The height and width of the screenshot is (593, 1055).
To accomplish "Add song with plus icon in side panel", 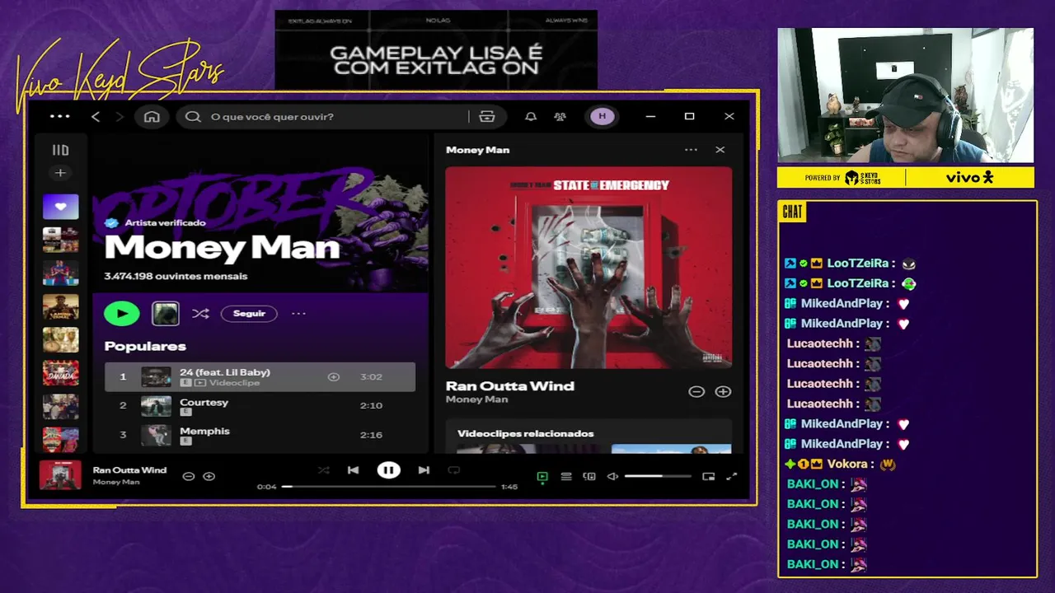I will pos(723,392).
